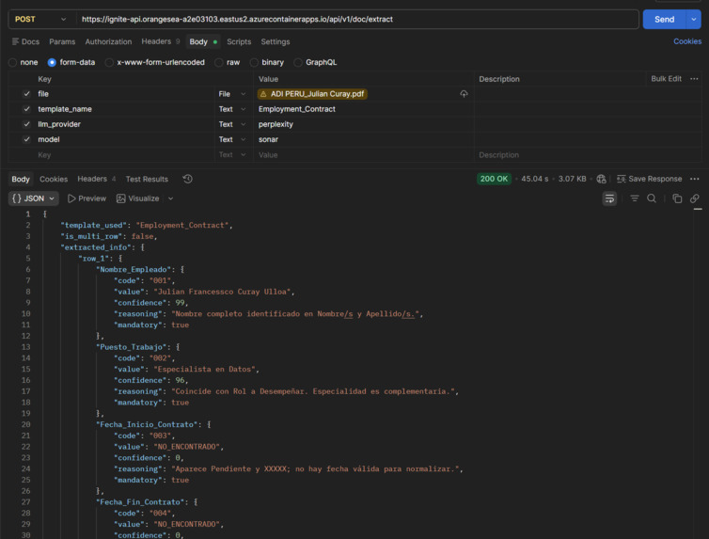Click the Preview button
The width and height of the screenshot is (709, 539).
coord(87,198)
